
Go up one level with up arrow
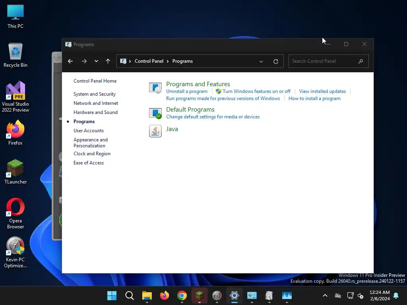pyautogui.click(x=108, y=61)
